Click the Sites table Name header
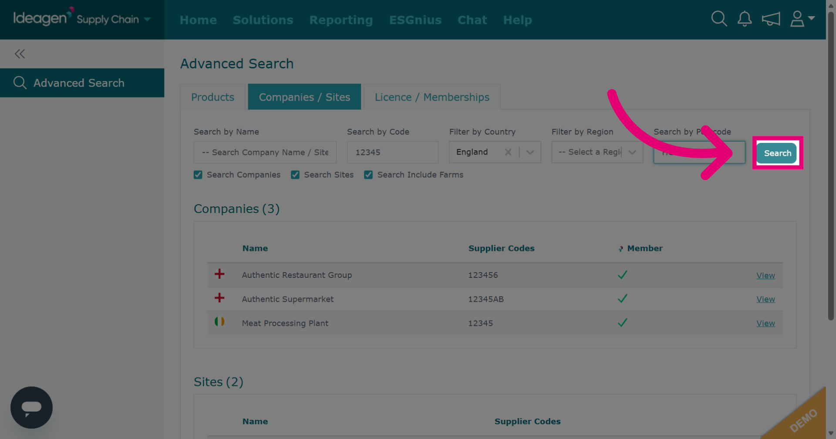The image size is (836, 439). point(255,421)
